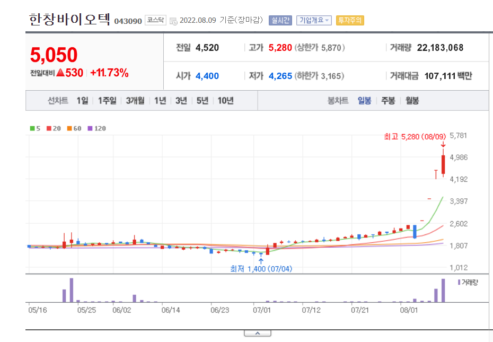Screen dimensions: 493x342
Task: Select the 1년 line chart period
Action: pos(160,101)
